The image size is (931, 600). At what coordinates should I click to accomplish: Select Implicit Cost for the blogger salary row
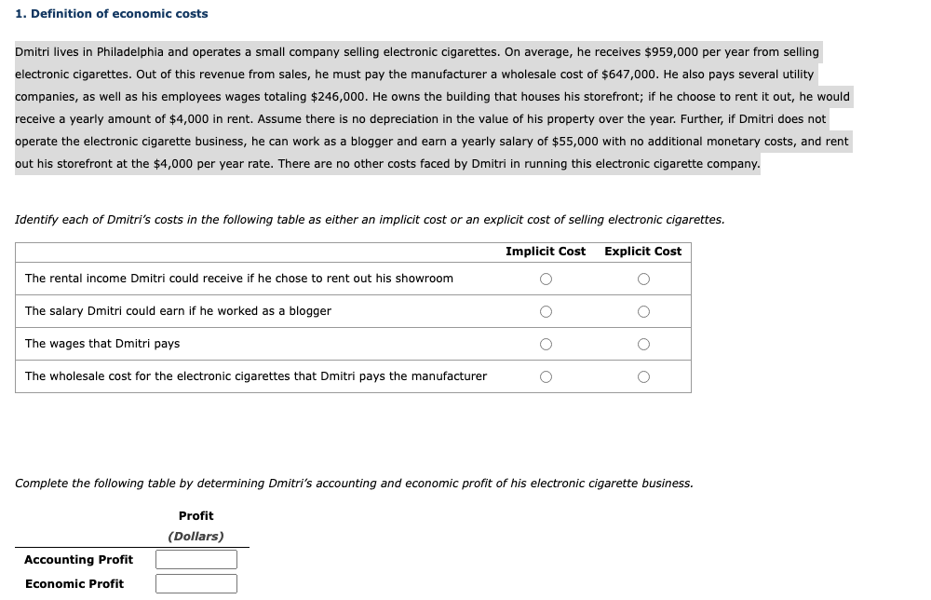pos(546,311)
